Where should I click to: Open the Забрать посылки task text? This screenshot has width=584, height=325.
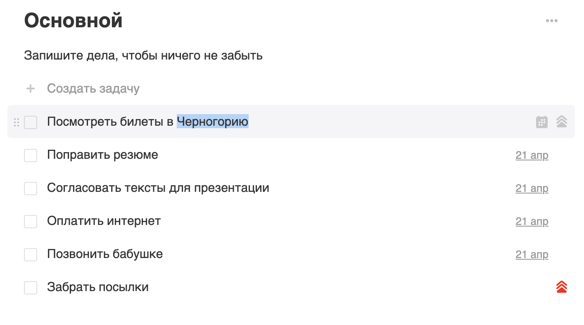pyautogui.click(x=98, y=287)
